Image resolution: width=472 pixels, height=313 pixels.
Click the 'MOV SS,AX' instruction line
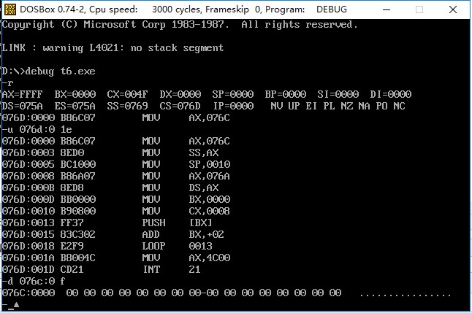pyautogui.click(x=110, y=152)
